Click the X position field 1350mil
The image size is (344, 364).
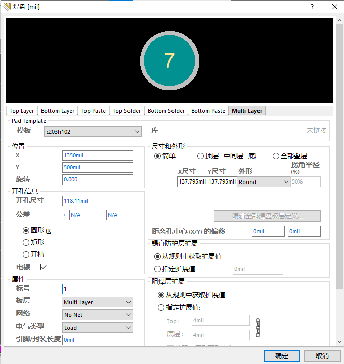coord(98,155)
